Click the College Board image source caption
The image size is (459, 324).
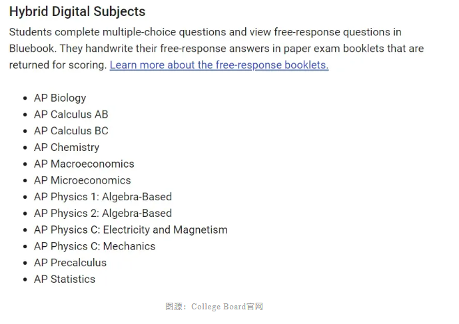(215, 307)
